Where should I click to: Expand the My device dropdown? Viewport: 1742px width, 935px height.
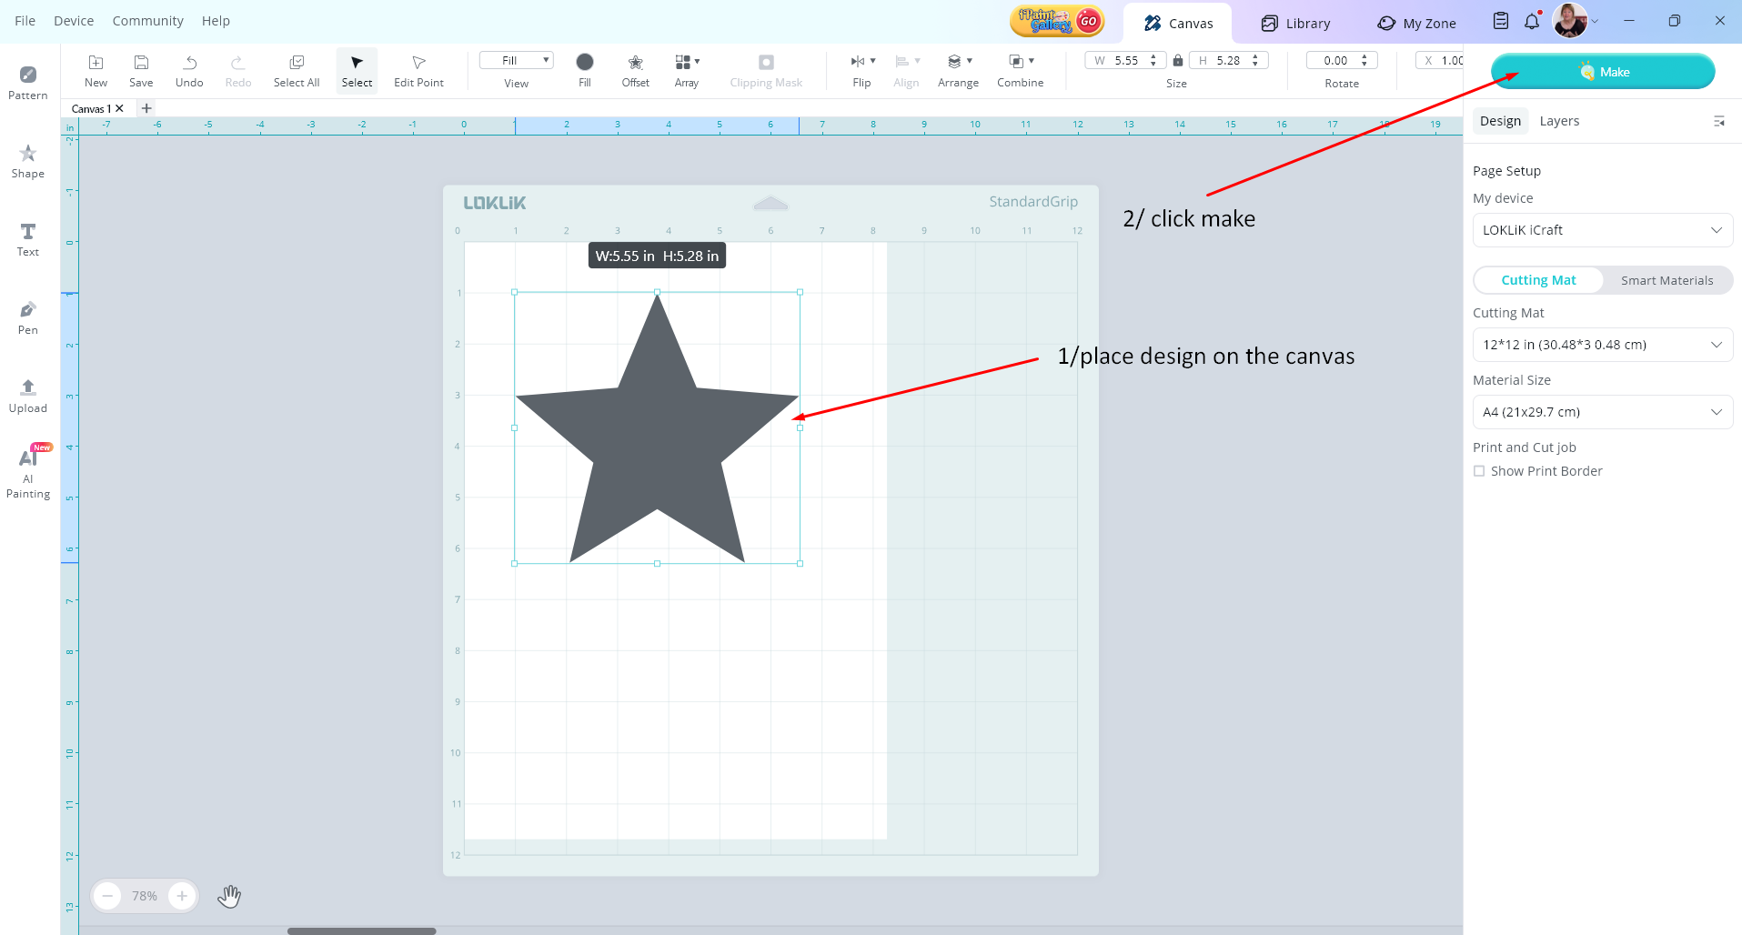click(x=1602, y=230)
